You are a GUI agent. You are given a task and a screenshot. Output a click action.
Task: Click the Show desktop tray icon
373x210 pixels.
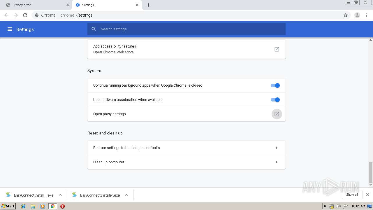click(x=370, y=206)
